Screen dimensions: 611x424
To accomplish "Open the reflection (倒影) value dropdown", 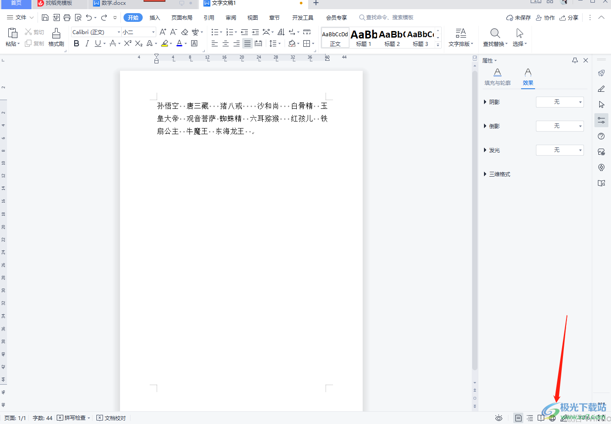I will point(560,126).
